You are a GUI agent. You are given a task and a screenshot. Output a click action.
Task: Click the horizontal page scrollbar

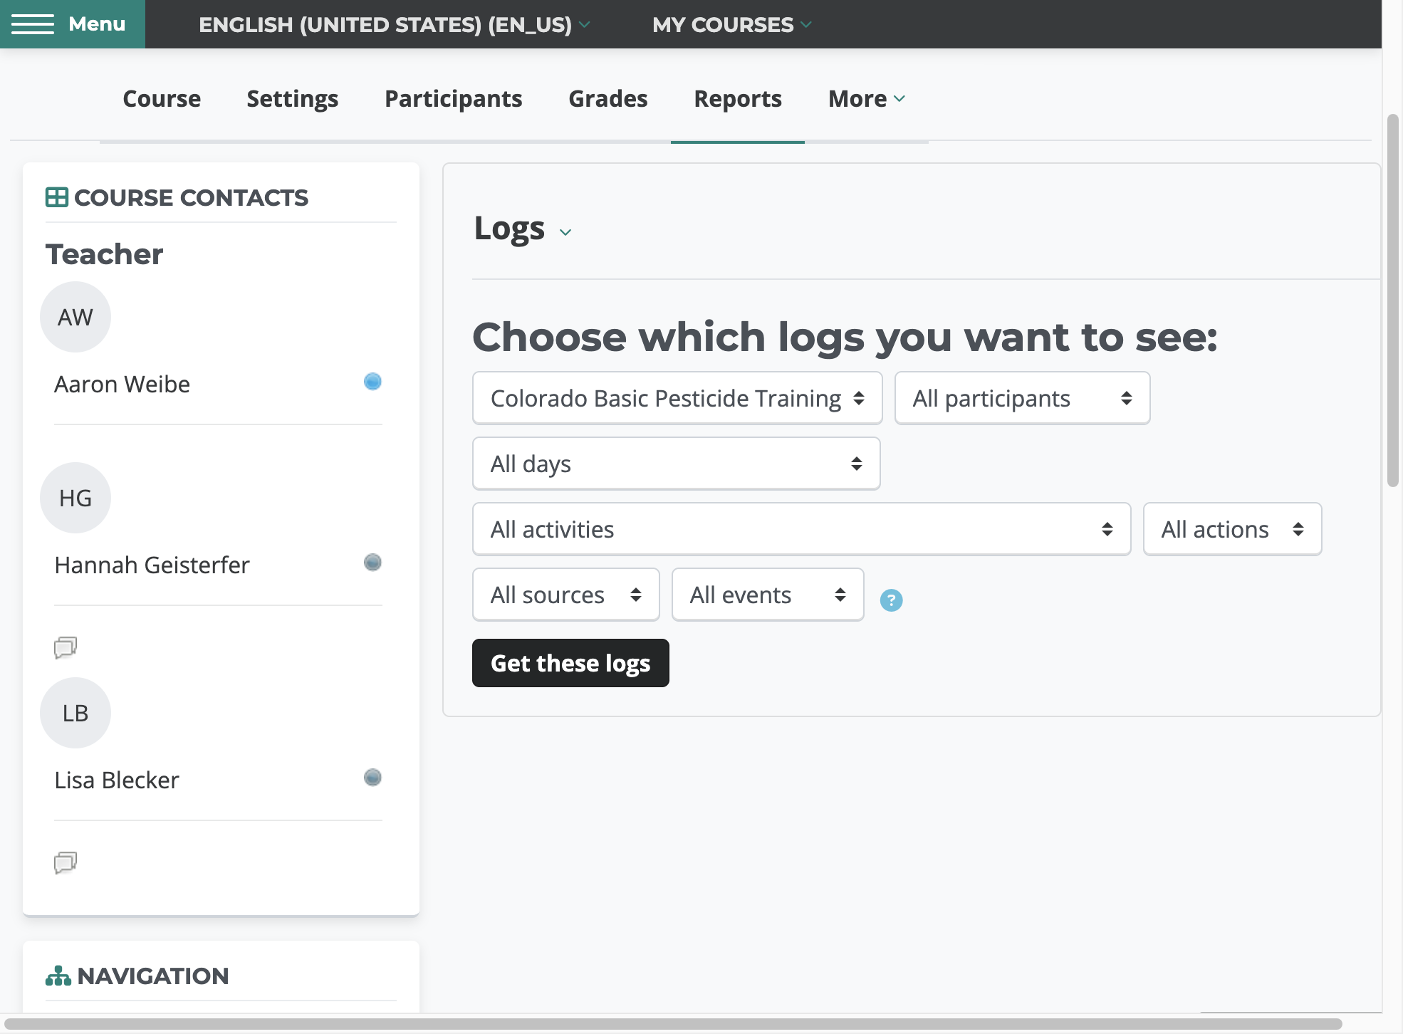[674, 1024]
